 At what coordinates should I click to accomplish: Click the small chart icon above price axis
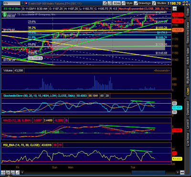point(174,9)
